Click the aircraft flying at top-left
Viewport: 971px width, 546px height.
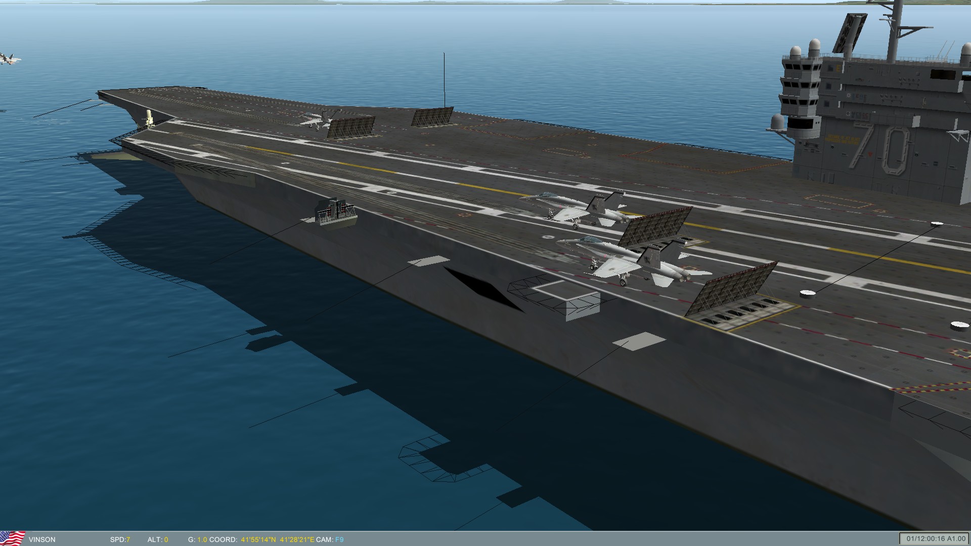click(x=9, y=59)
